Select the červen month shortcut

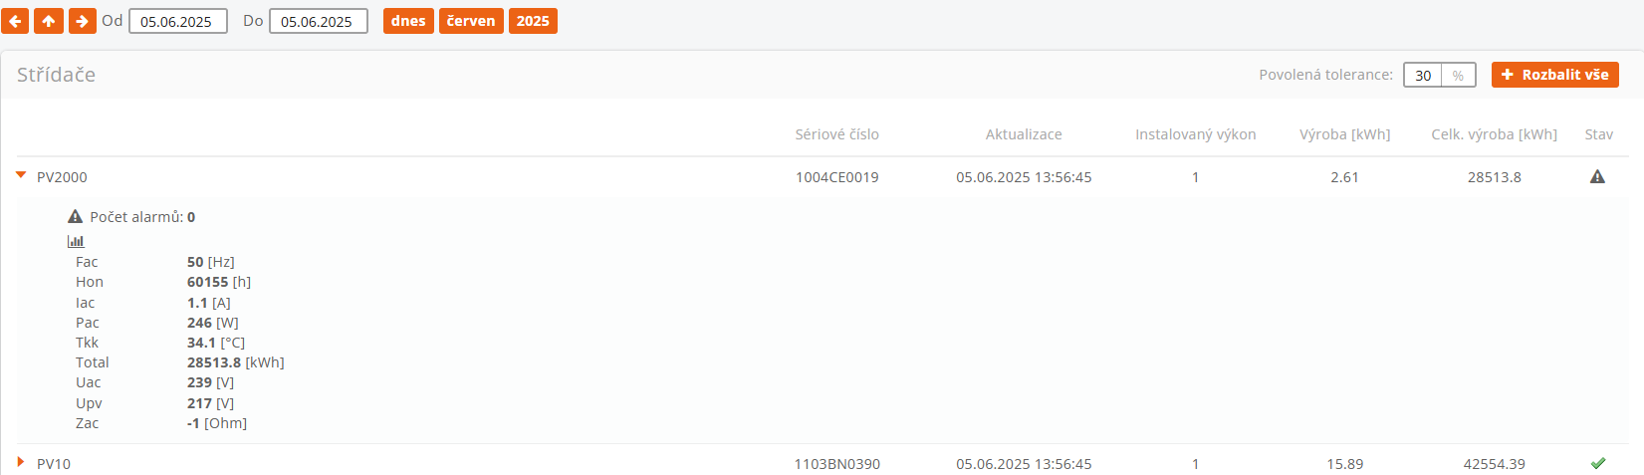tap(471, 21)
